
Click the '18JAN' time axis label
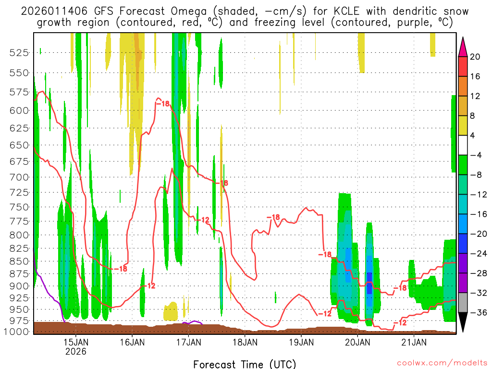[245, 342]
